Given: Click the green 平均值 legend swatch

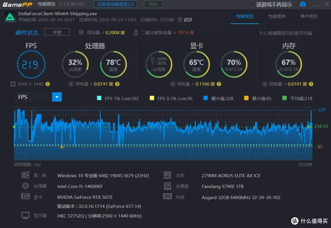Looking at the screenshot, I should click(x=284, y=98).
